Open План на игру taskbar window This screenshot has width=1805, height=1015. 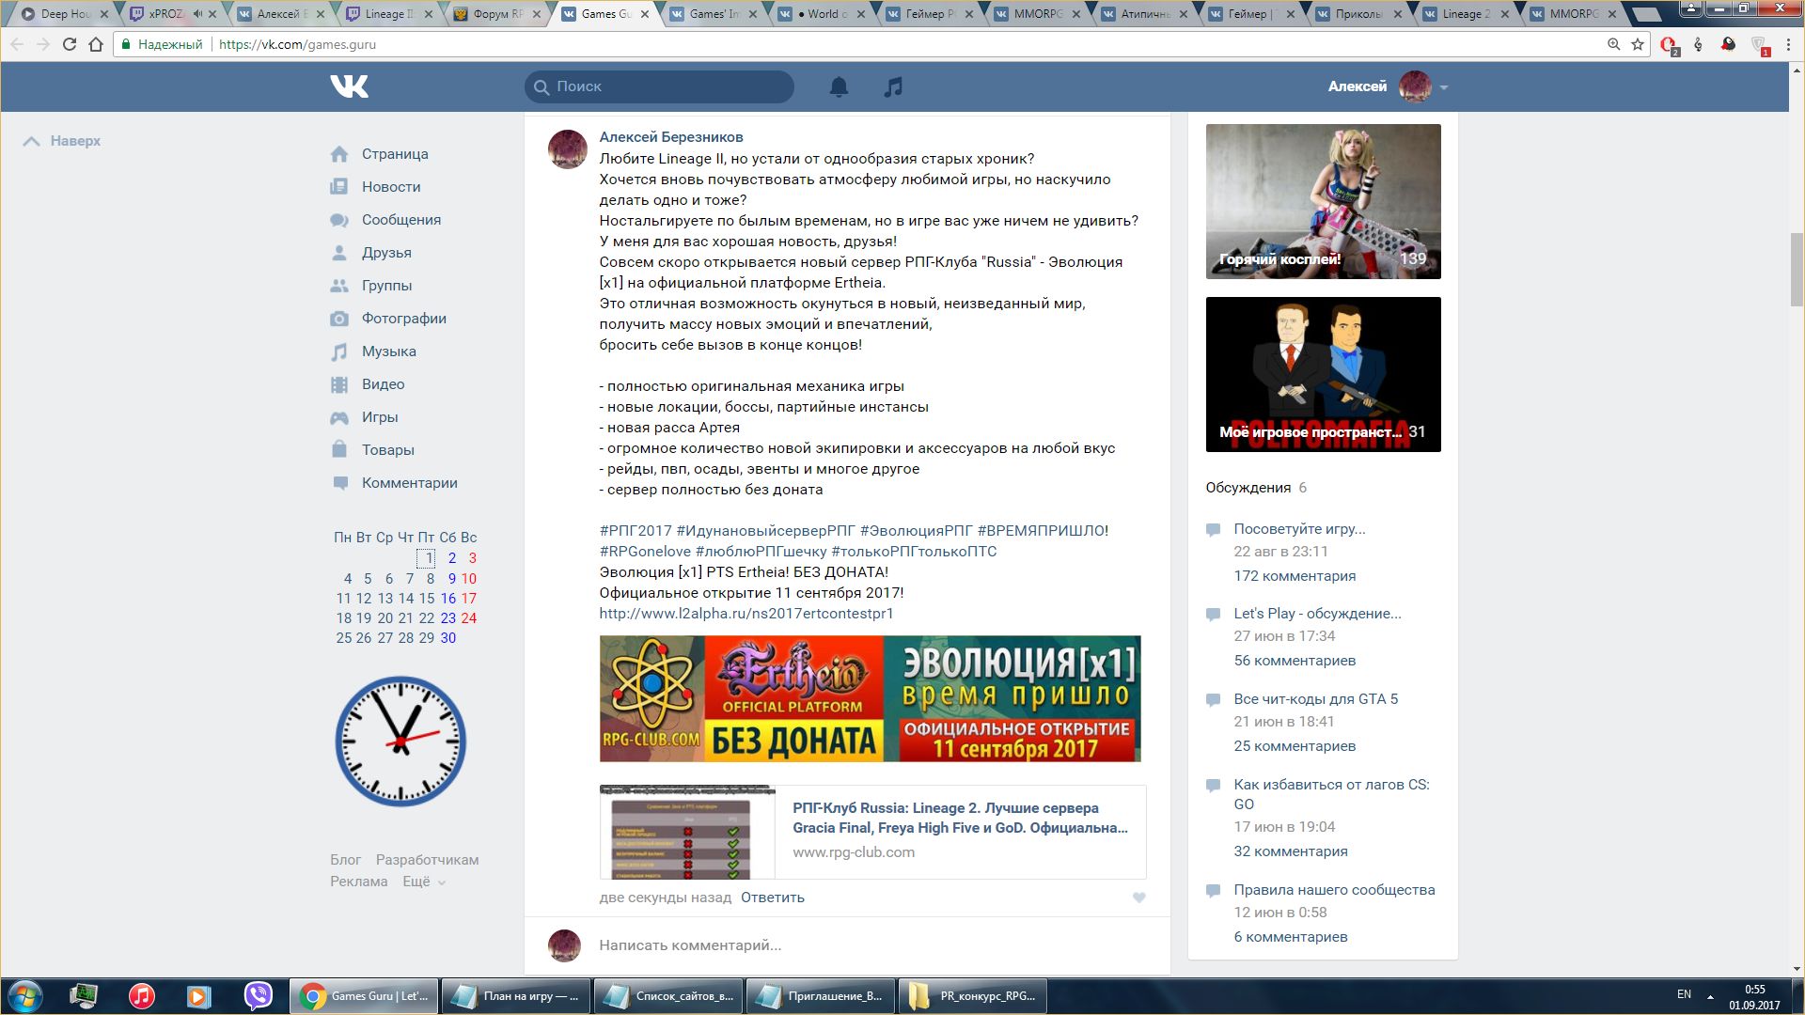516,996
